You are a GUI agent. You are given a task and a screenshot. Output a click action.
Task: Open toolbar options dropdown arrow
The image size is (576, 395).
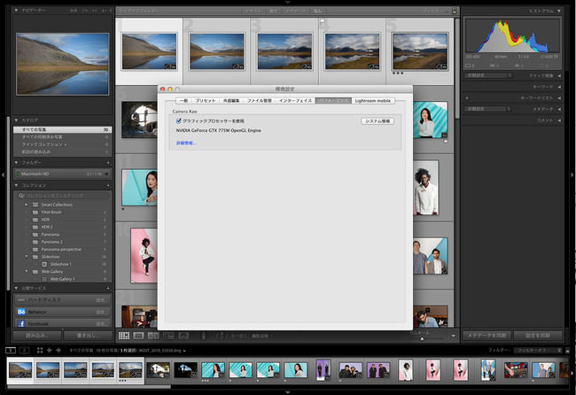pyautogui.click(x=454, y=336)
